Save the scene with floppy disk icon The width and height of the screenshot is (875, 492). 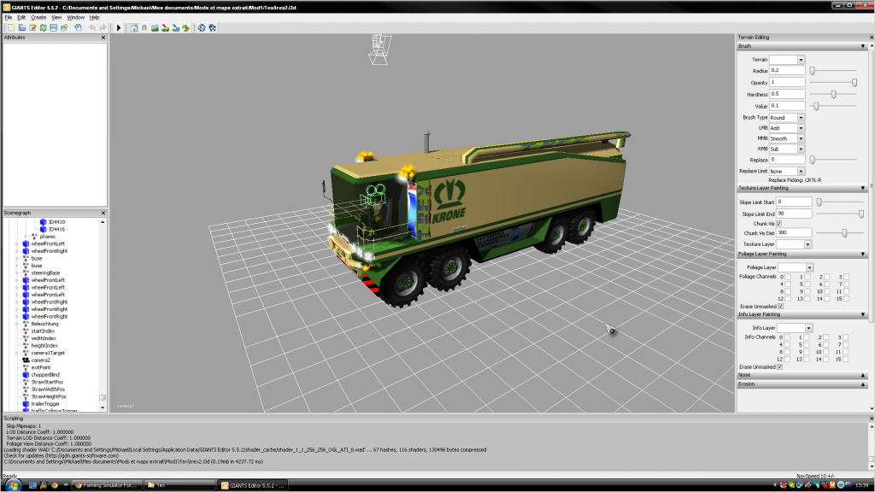54,28
